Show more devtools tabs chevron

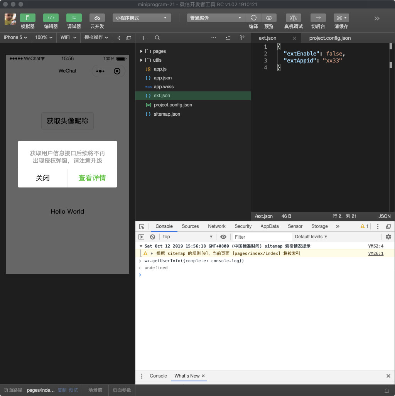click(x=338, y=227)
